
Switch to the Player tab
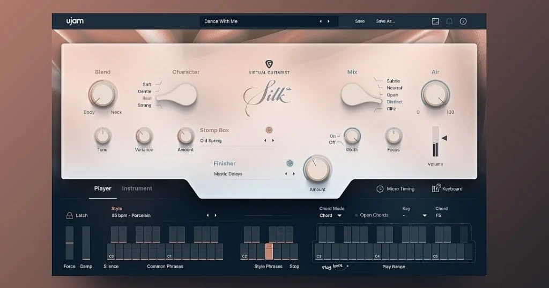click(102, 188)
